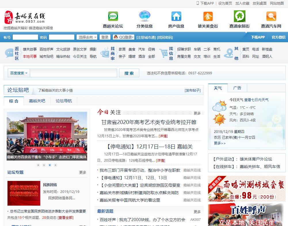This screenshot has width=288, height=226.
Task: Click the 雄关故事 nav link
Action: [x=30, y=49]
